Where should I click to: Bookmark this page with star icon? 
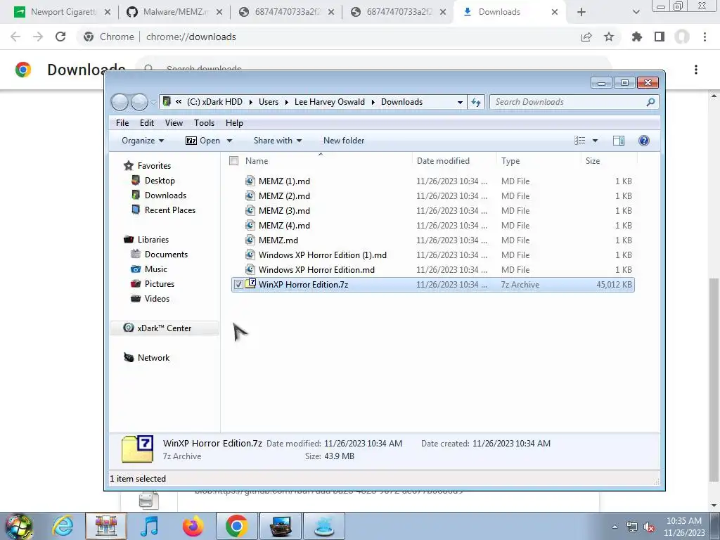[609, 37]
